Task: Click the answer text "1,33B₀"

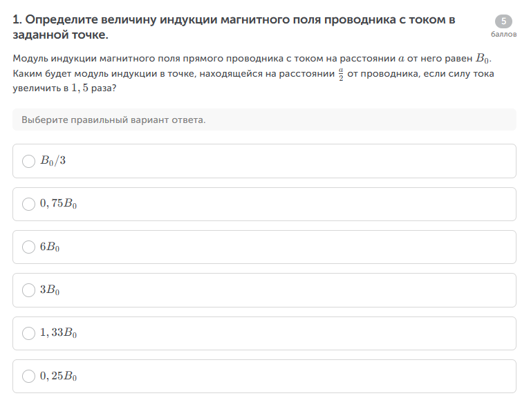Action: pyautogui.click(x=58, y=333)
